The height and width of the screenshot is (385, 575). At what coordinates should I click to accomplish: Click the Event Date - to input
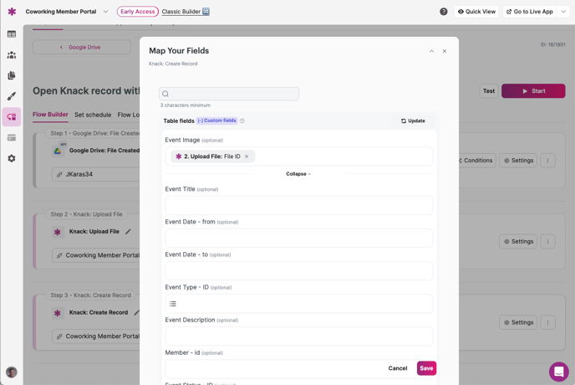pyautogui.click(x=299, y=270)
